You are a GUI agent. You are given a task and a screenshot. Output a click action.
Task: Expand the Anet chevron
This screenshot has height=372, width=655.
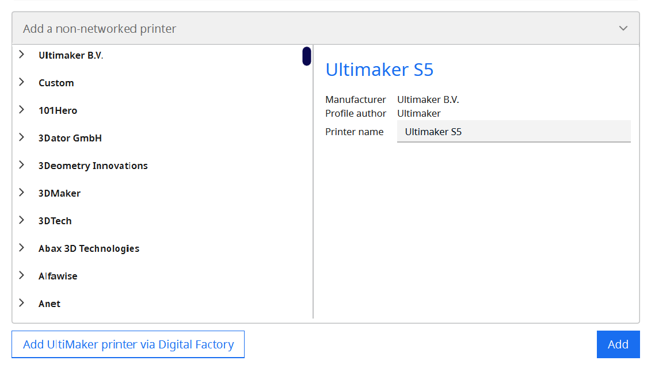pyautogui.click(x=22, y=302)
